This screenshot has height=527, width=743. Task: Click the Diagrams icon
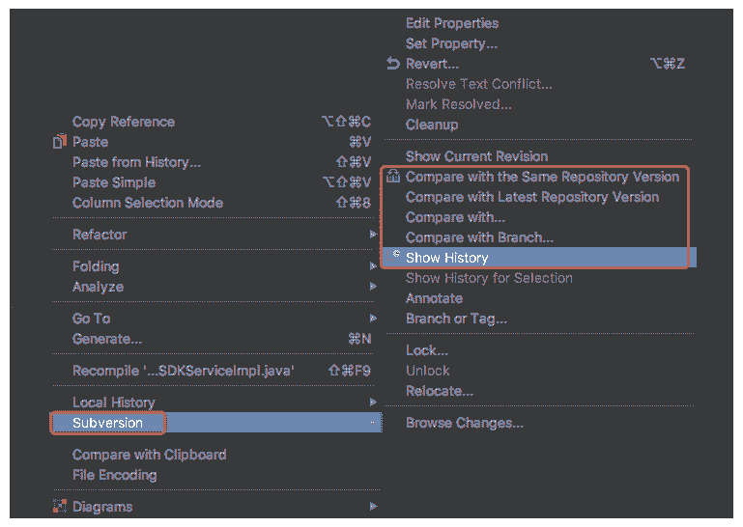pos(59,507)
